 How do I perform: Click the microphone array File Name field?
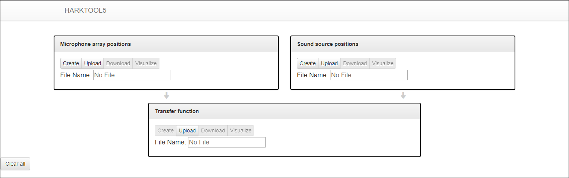tap(132, 75)
